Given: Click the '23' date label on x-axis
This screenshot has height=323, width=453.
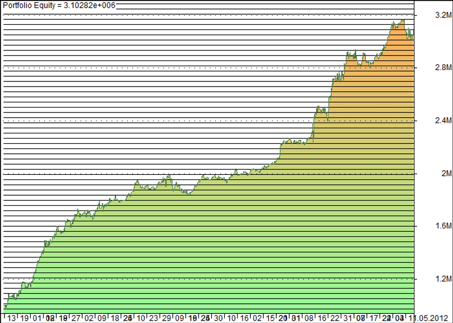Looking at the screenshot, I should tap(153, 318).
